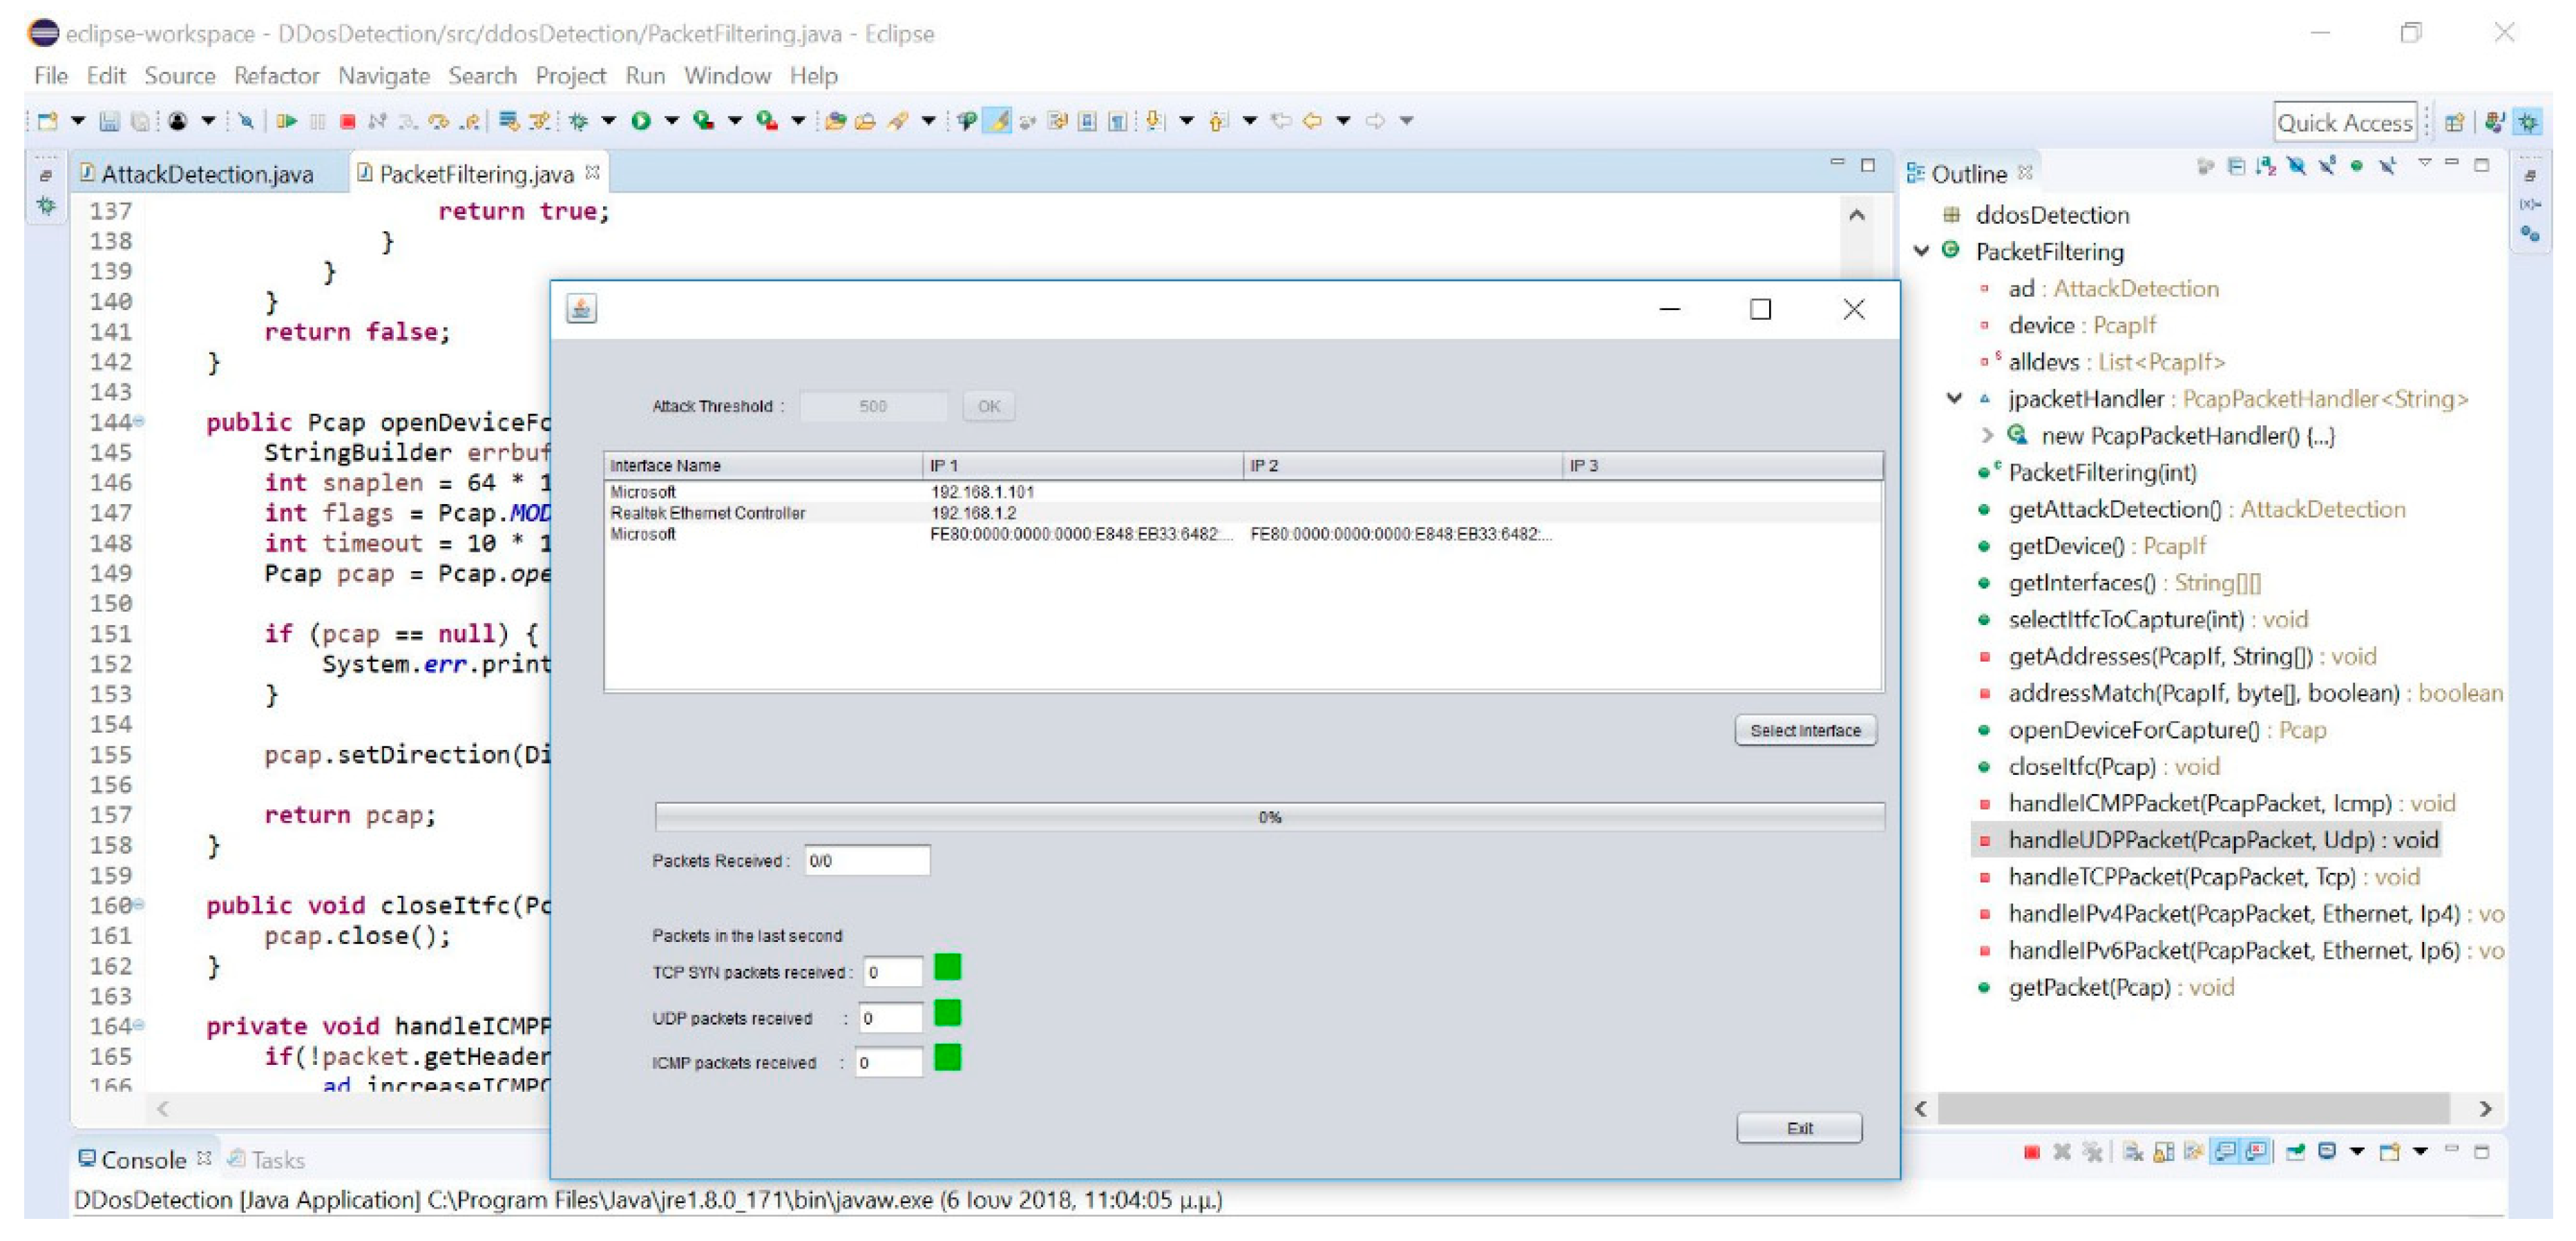This screenshot has width=2576, height=1241.
Task: Expand new PcapPacketHandler() node in Outline
Action: [x=1987, y=435]
